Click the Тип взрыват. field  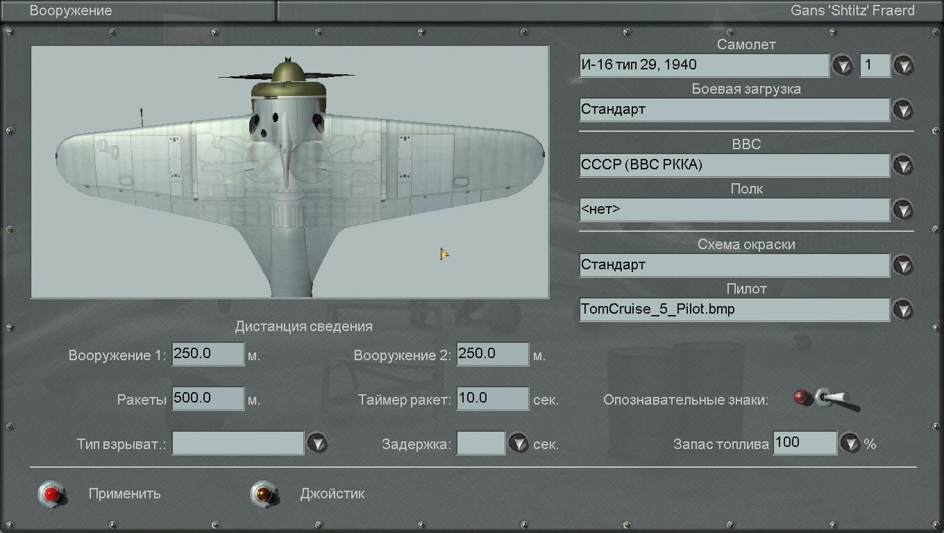238,443
